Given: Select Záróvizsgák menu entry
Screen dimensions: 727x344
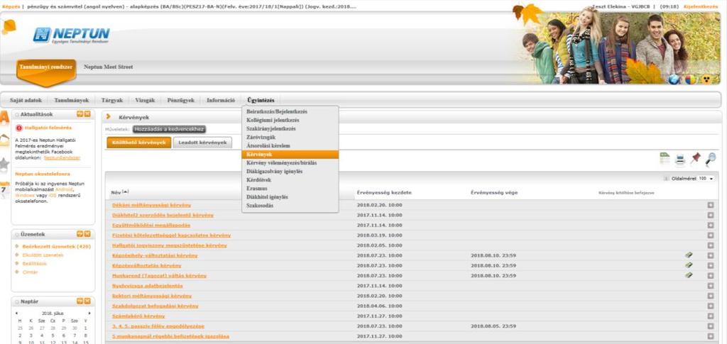Looking at the screenshot, I should coord(261,138).
